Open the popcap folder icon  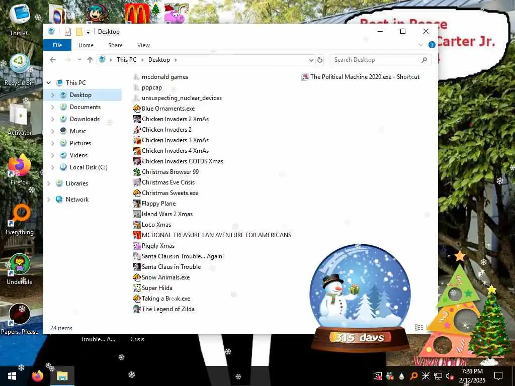pos(137,87)
